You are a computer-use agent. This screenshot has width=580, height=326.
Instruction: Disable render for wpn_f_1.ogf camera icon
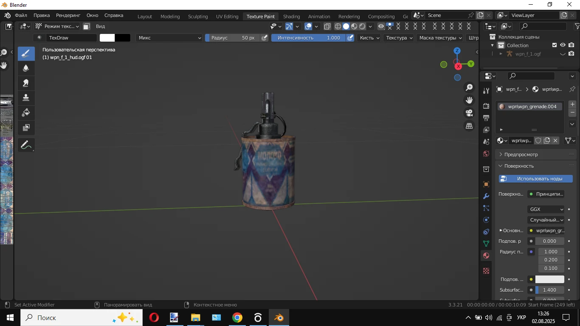(572, 54)
